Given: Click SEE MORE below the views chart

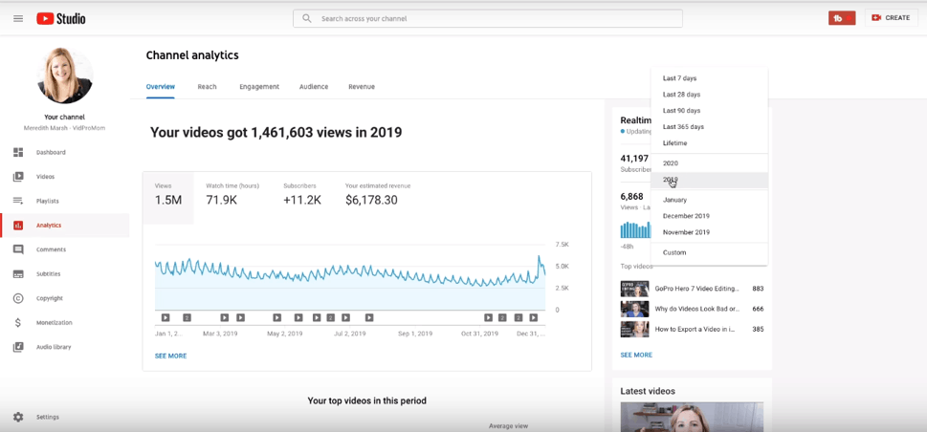Looking at the screenshot, I should [170, 356].
